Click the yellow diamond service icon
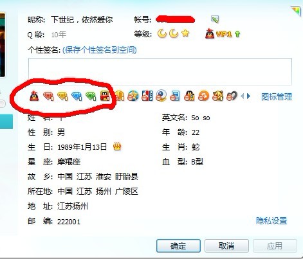 [x=62, y=96]
